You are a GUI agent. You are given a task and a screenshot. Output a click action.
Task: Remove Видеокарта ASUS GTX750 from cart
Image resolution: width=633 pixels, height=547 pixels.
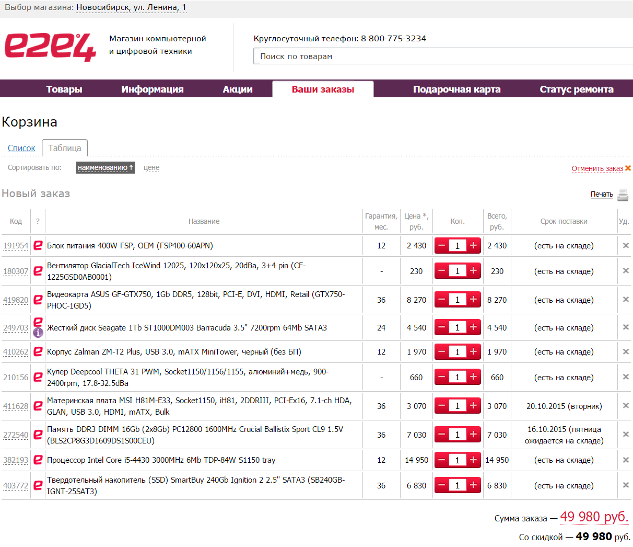626,300
